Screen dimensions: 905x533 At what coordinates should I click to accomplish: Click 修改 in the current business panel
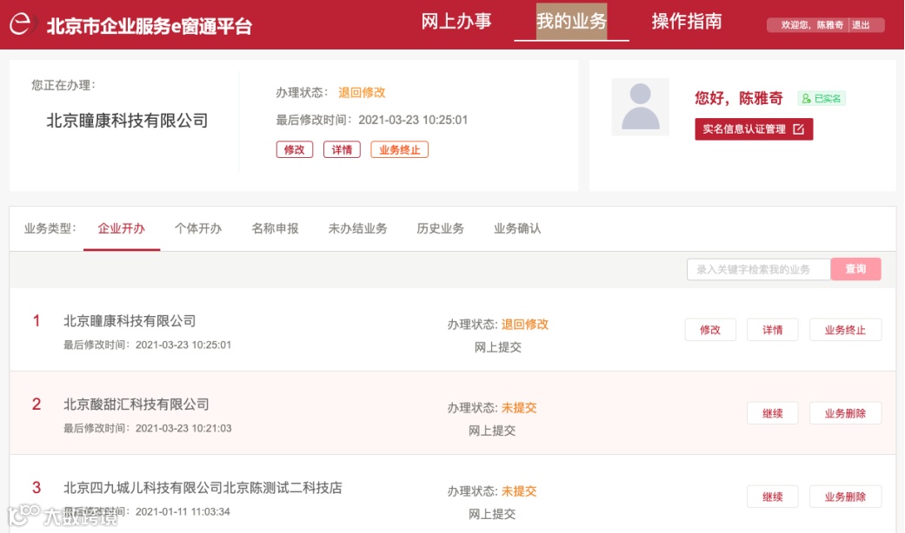click(295, 150)
